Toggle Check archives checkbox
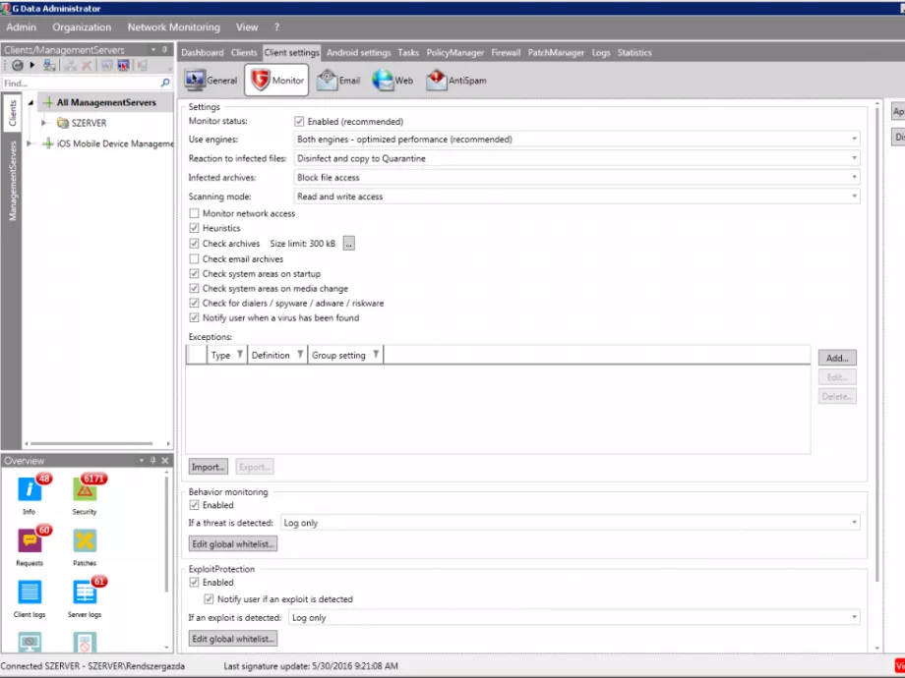The image size is (905, 678). point(194,244)
